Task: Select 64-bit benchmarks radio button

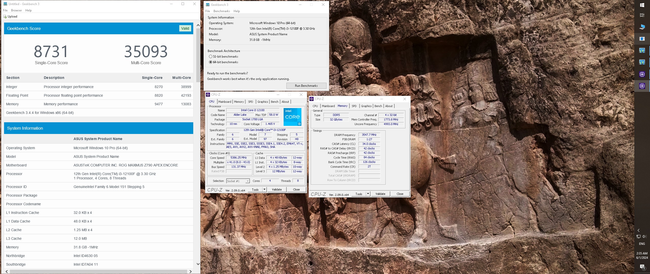Action: click(210, 62)
